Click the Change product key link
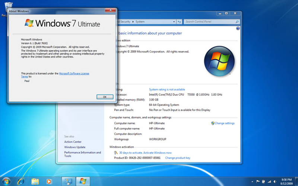This screenshot has width=298, height=186. pos(178,158)
